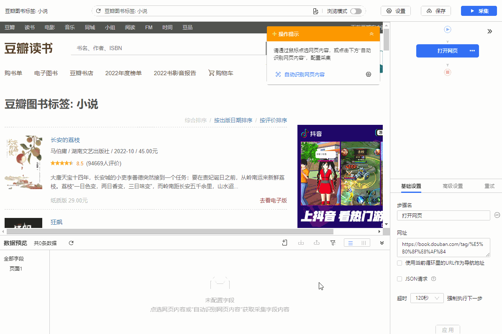Click the 书名、作者、ISBN search box
This screenshot has width=502, height=334.
tap(169, 48)
